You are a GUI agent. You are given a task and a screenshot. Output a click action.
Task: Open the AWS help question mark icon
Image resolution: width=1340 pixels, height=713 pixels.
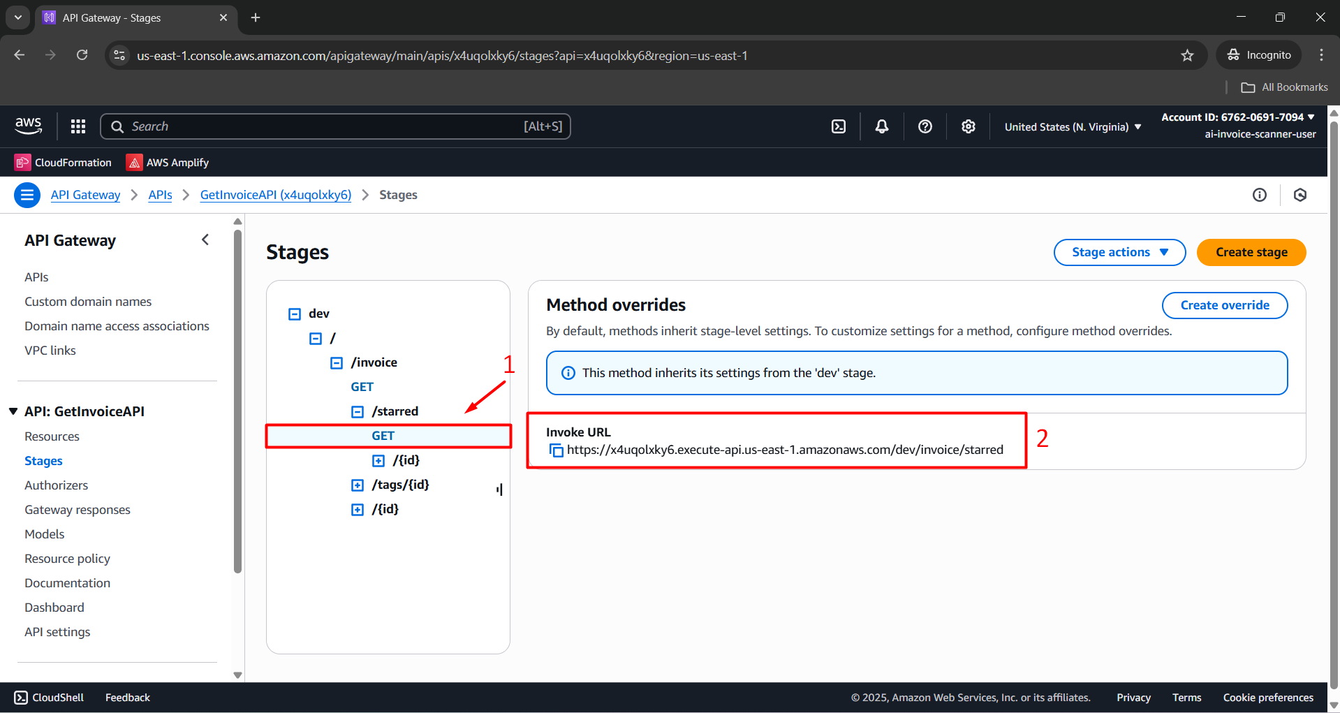point(925,126)
